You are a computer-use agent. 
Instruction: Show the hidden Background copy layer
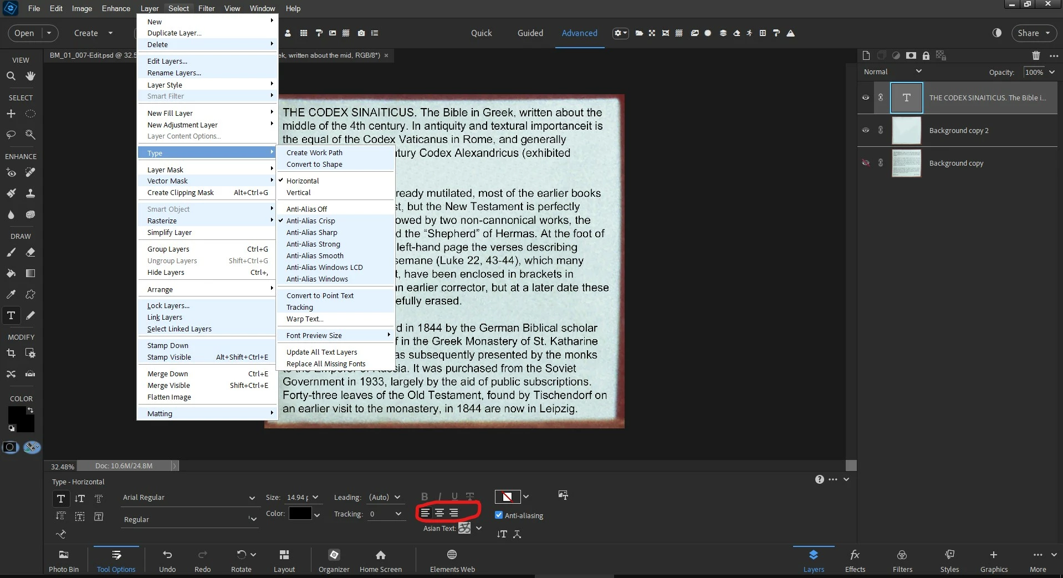pos(866,163)
